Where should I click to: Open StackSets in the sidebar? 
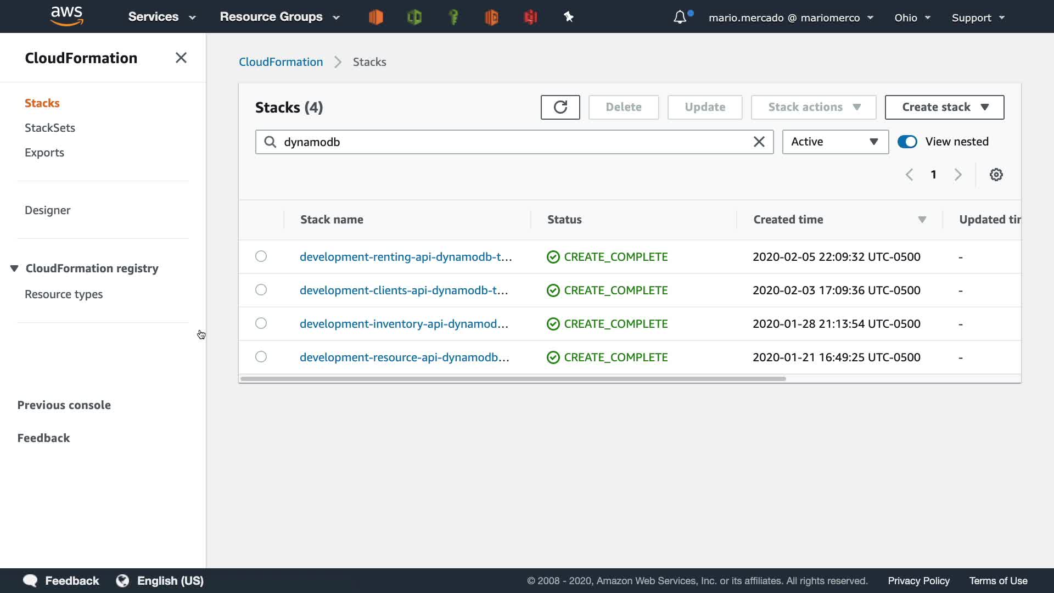point(50,128)
